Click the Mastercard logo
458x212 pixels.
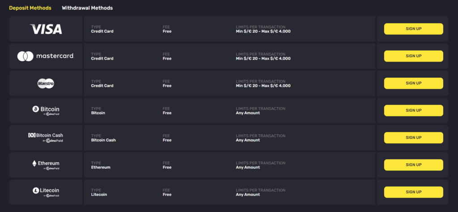click(46, 56)
